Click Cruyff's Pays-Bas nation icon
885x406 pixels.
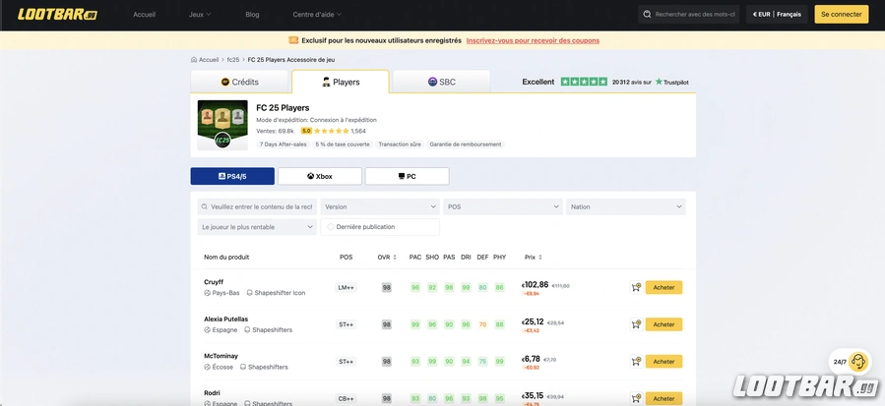pyautogui.click(x=207, y=293)
